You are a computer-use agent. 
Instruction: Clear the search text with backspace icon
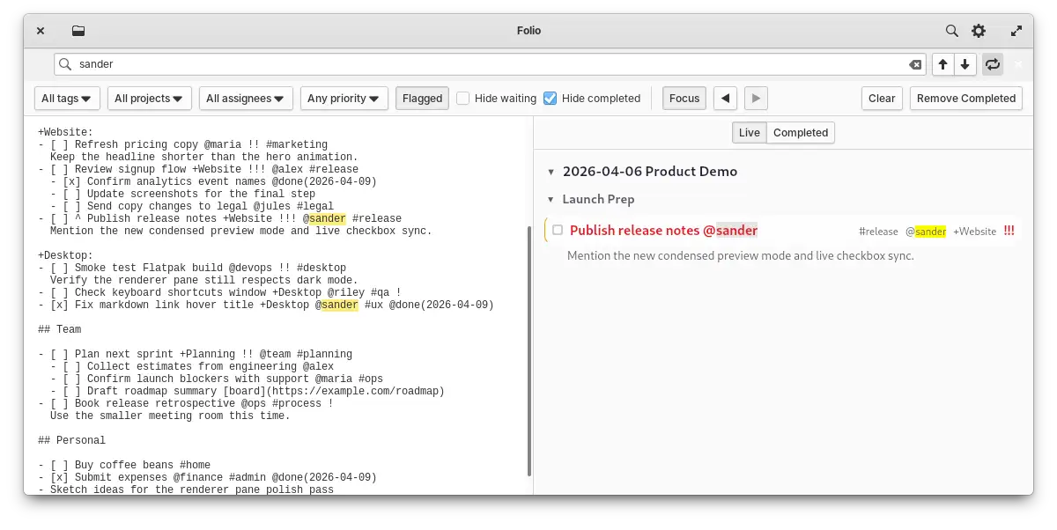click(915, 64)
